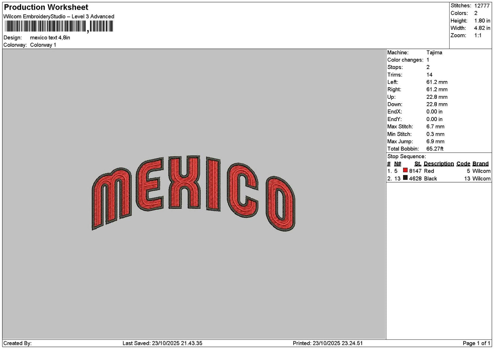Image resolution: width=494 pixels, height=349 pixels.
Task: Click the 'Created By:' footer label
Action: 17,343
